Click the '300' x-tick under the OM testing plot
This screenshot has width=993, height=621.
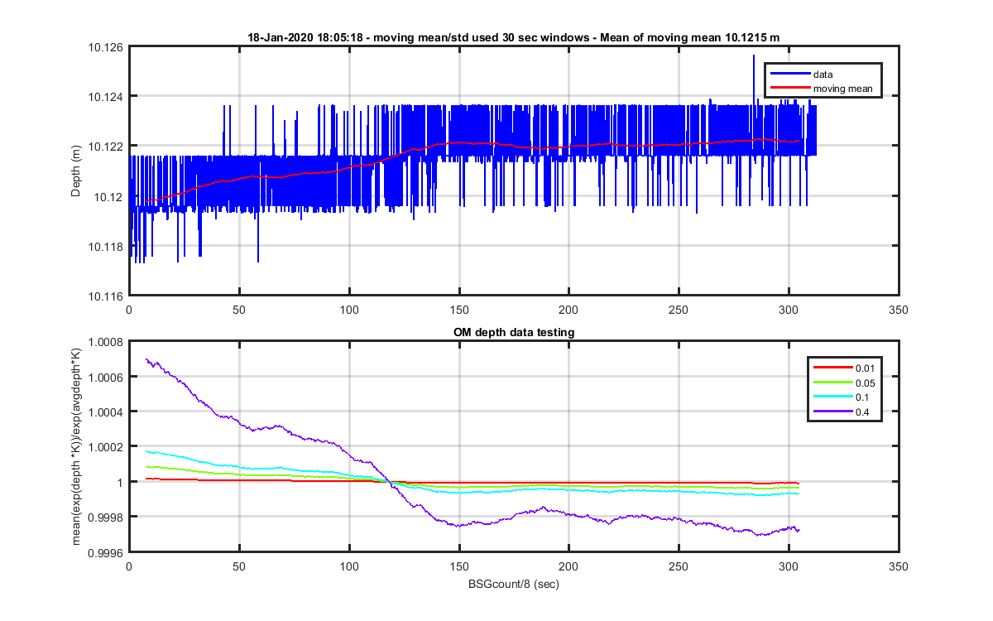[x=789, y=566]
